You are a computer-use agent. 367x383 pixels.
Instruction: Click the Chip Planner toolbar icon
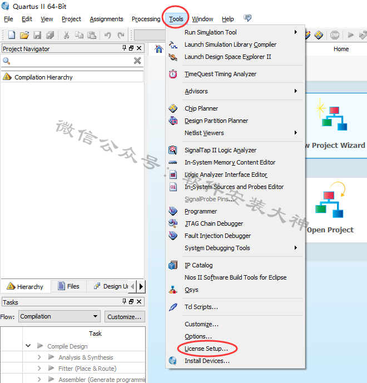coord(319,35)
